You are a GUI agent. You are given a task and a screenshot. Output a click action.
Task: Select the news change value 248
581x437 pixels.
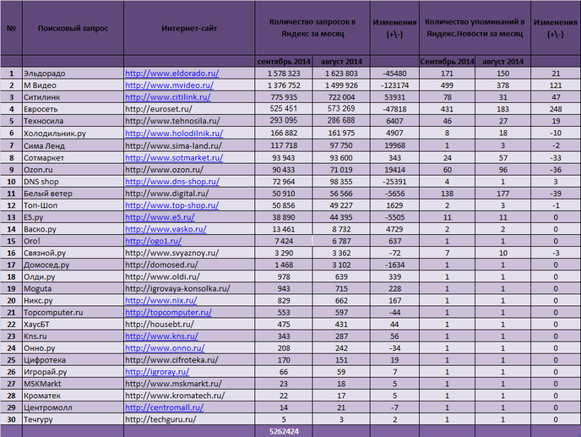pyautogui.click(x=556, y=109)
